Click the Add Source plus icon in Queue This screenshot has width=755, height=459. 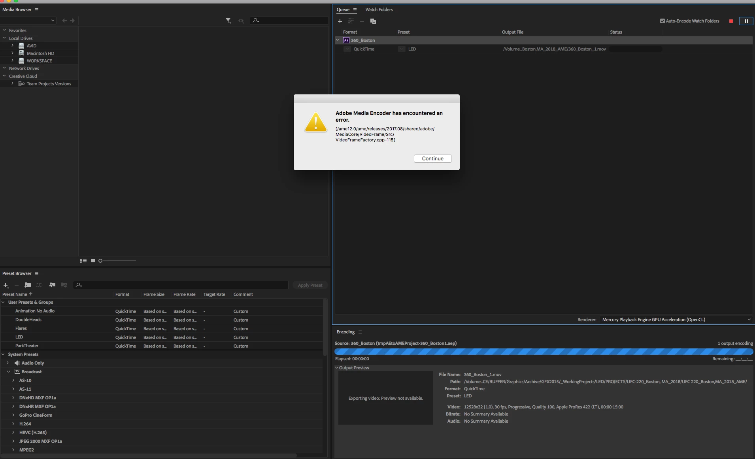pos(340,21)
